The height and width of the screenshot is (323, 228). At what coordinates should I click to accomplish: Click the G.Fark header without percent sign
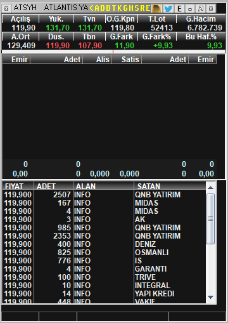point(122,37)
